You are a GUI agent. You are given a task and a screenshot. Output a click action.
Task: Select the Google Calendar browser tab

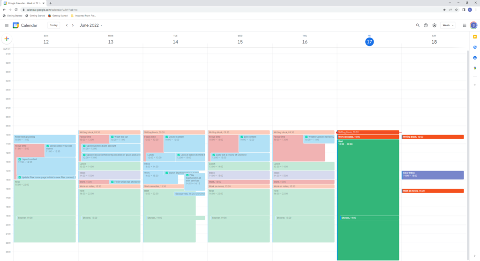coord(24,3)
